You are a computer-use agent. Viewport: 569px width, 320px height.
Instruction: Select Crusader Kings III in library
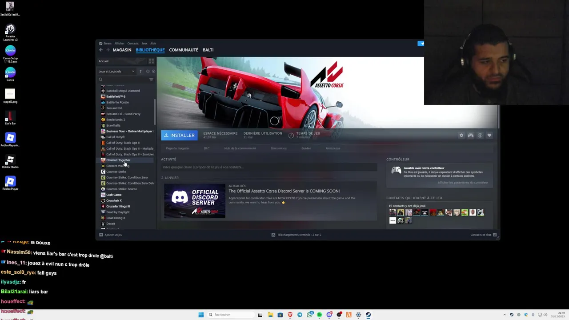click(118, 206)
